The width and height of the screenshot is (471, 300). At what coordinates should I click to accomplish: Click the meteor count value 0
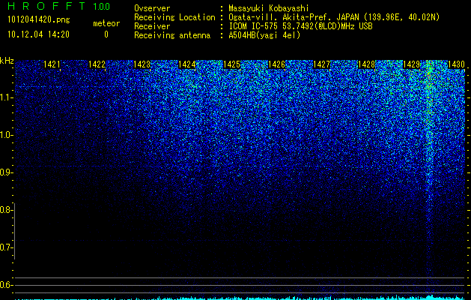pos(106,34)
